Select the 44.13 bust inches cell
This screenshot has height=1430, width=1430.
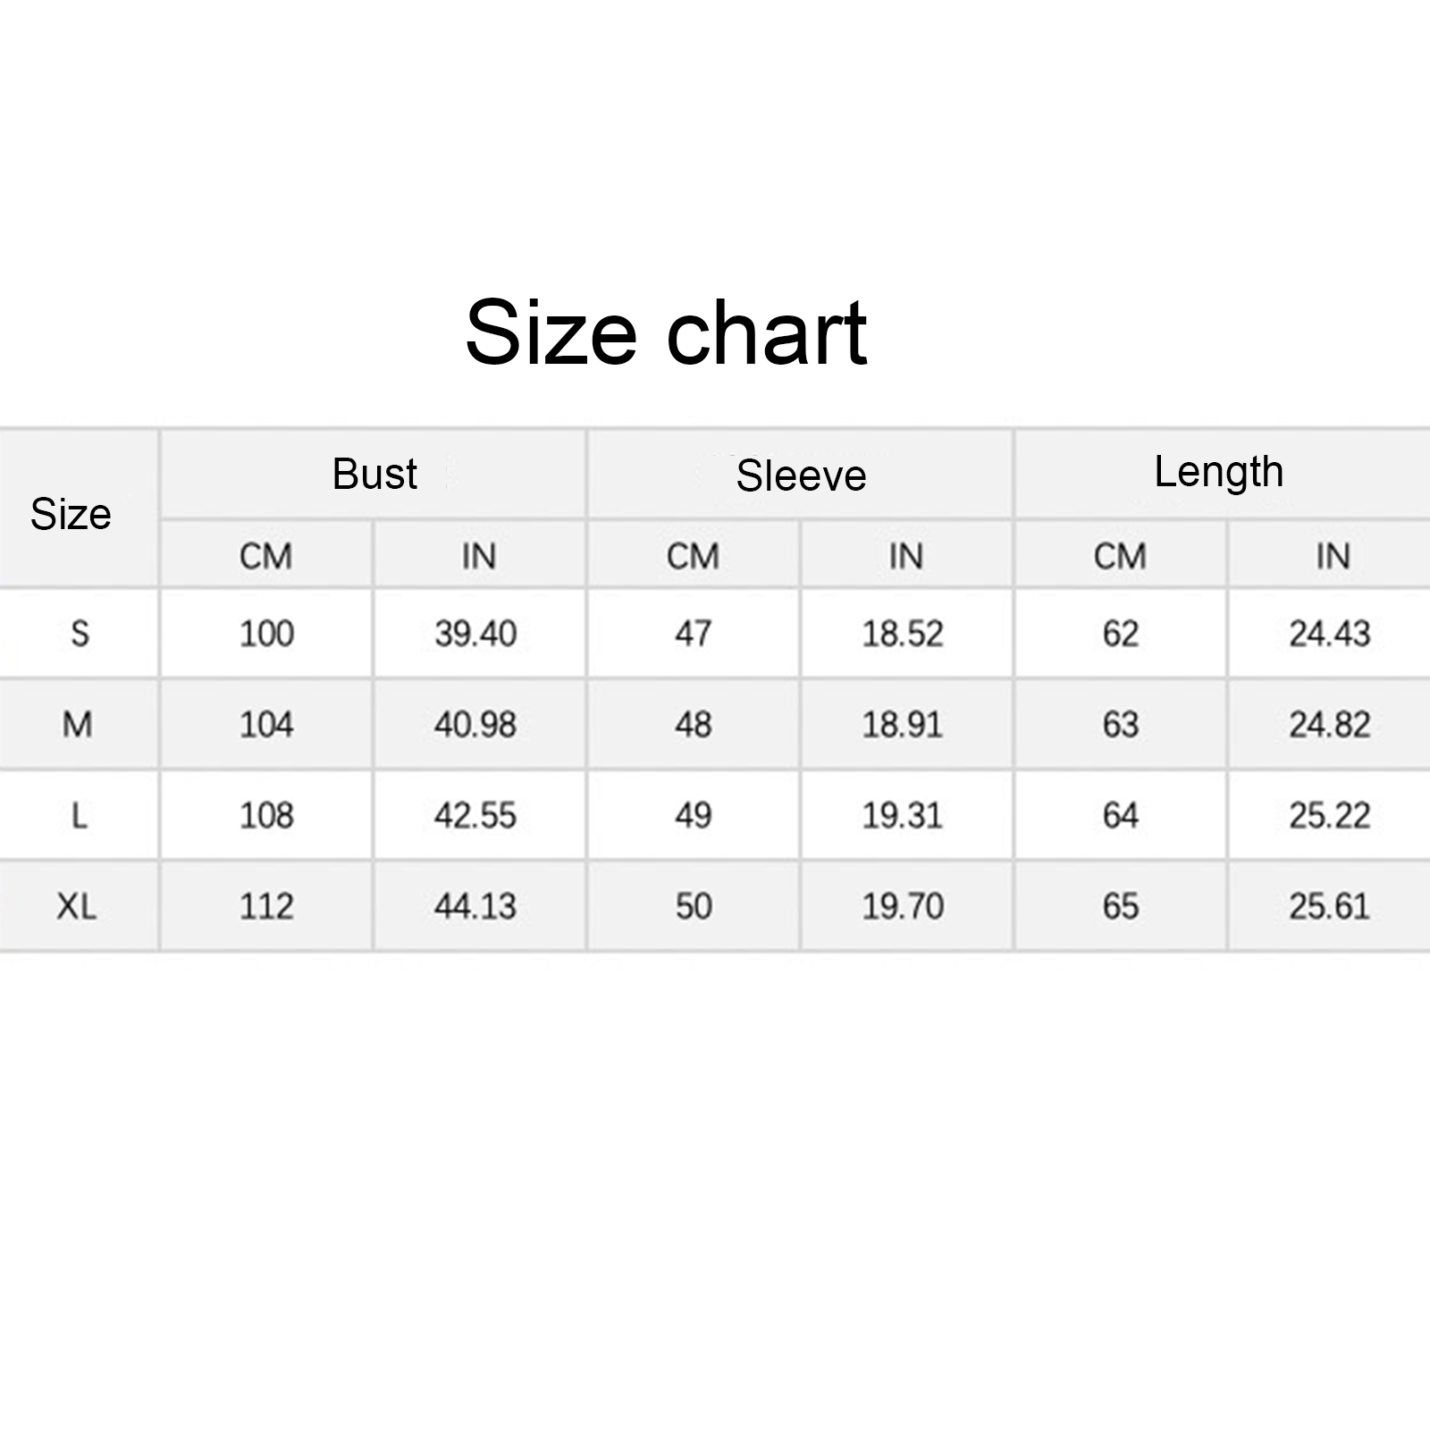click(x=475, y=906)
